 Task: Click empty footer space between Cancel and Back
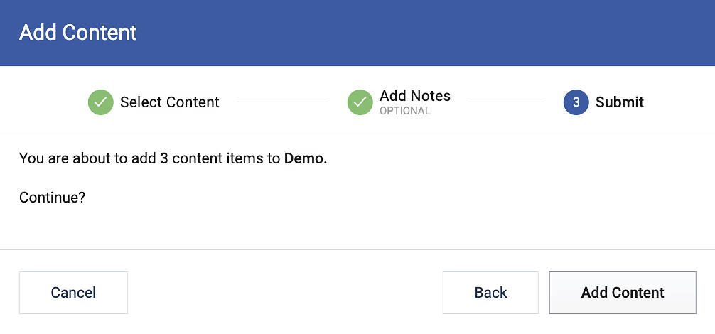285,293
